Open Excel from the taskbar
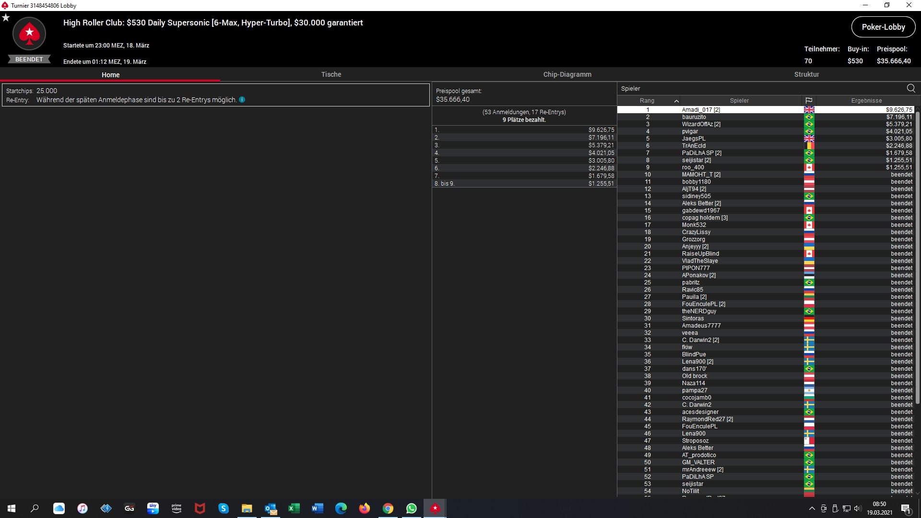 294,508
